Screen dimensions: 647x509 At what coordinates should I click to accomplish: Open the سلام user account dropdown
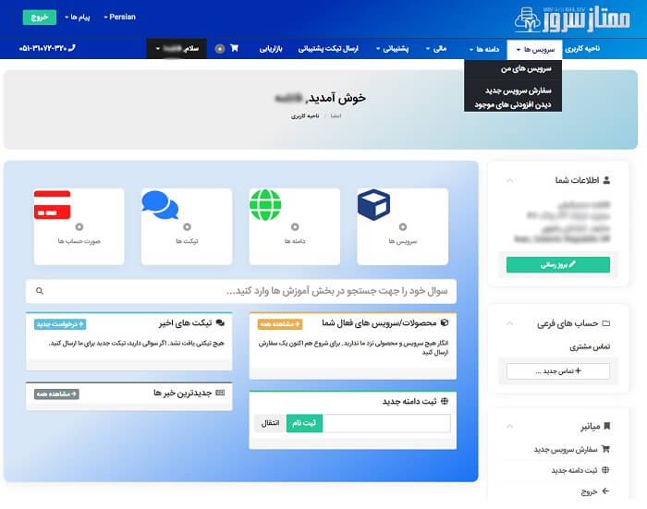tap(177, 49)
